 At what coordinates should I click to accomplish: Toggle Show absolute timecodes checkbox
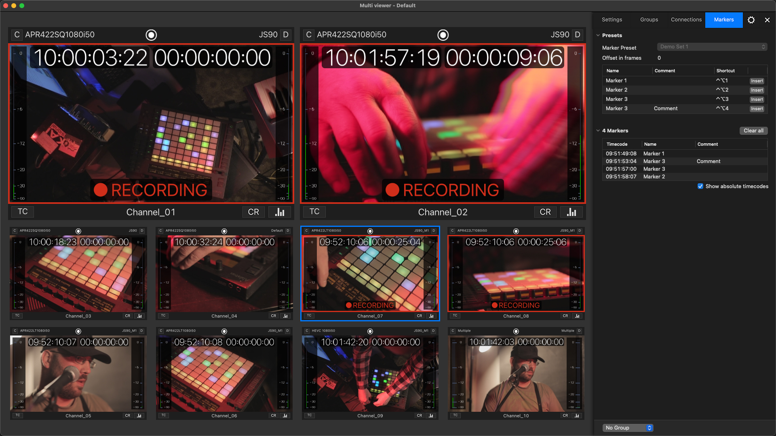click(x=700, y=186)
